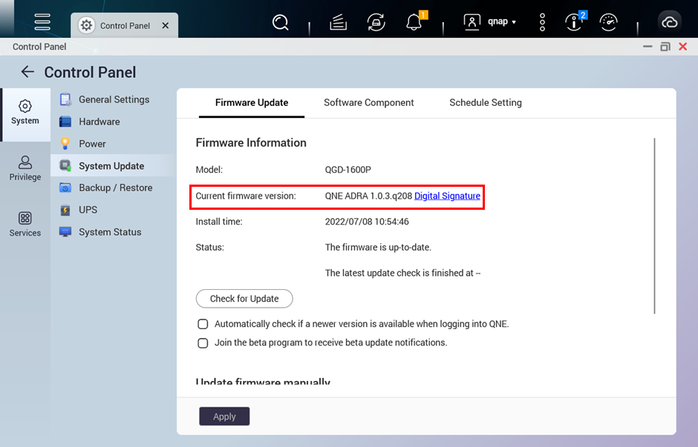Click 'The firmware is up-to-date.' status
Screen dimensions: 698x447
coord(378,248)
